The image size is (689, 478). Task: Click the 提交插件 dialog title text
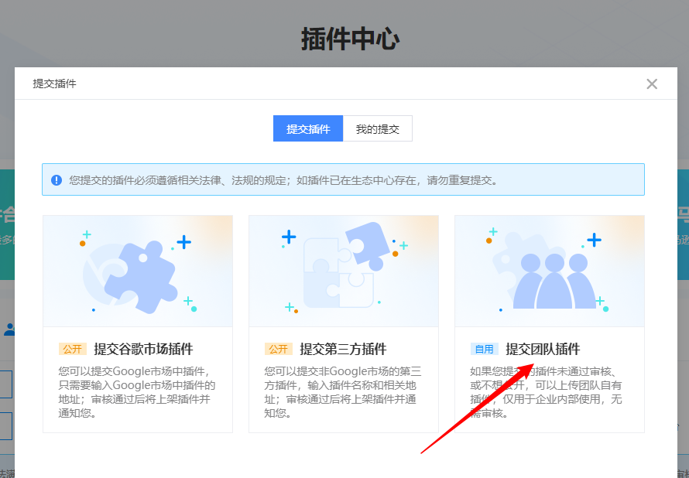click(54, 84)
